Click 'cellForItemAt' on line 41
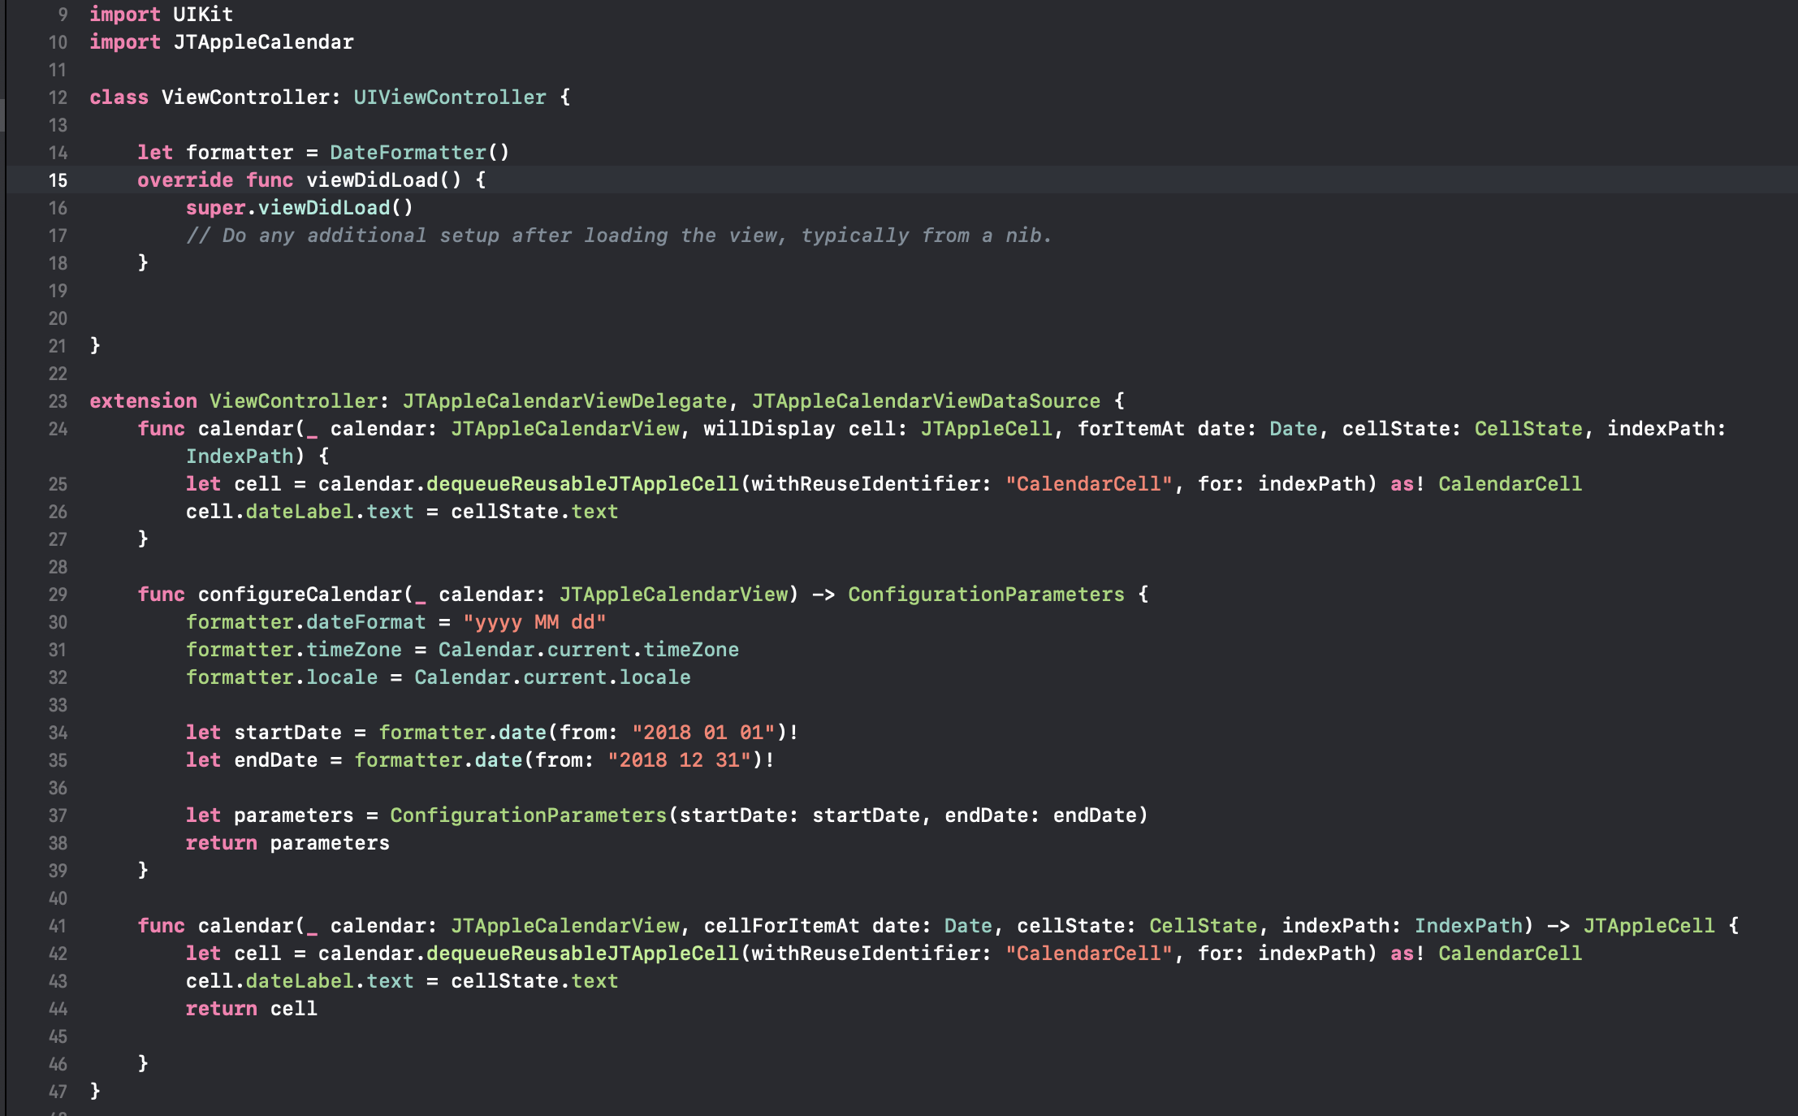Screen dimensions: 1798x1116 point(781,926)
